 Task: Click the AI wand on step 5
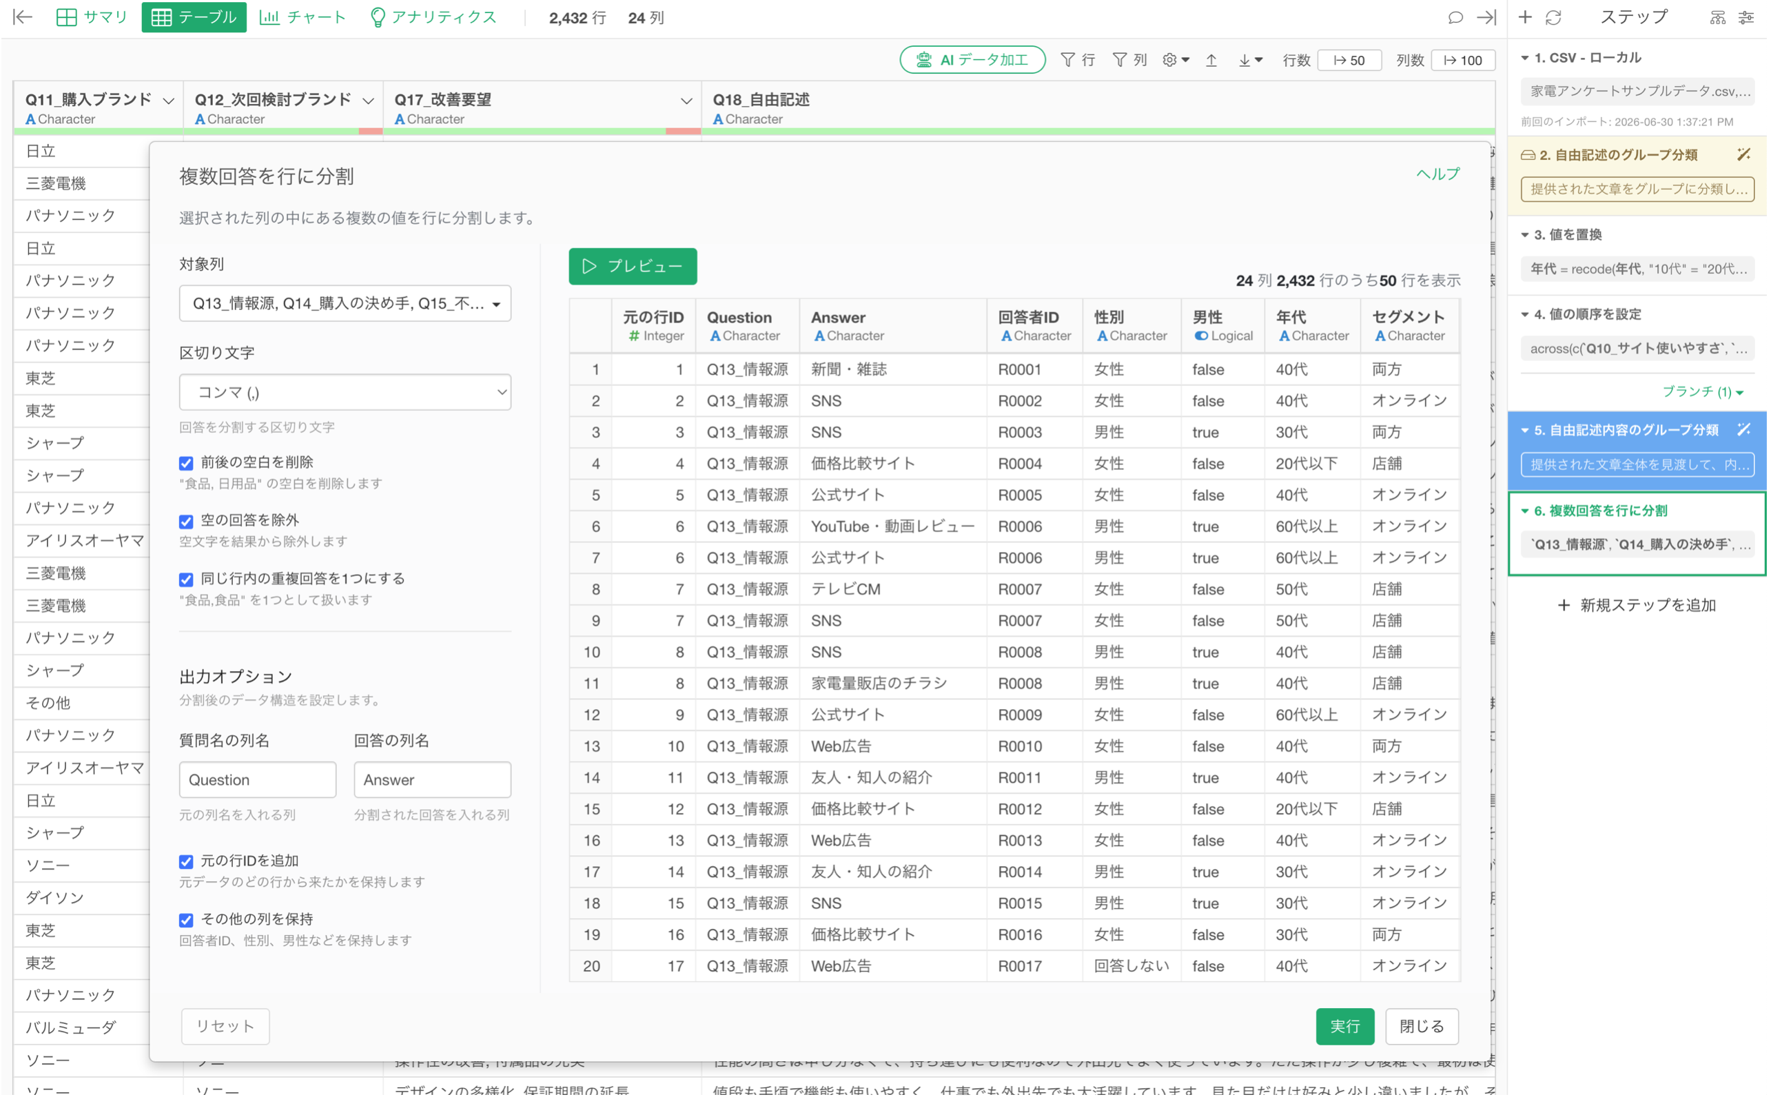pos(1744,429)
